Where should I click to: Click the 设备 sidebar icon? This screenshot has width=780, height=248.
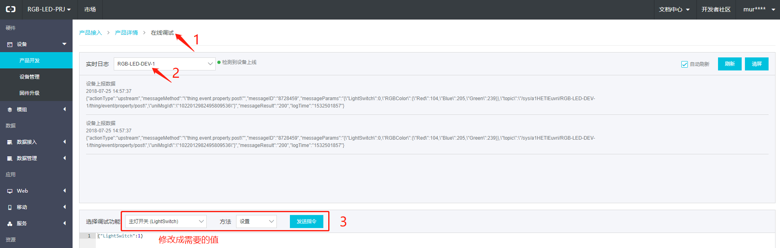point(10,44)
